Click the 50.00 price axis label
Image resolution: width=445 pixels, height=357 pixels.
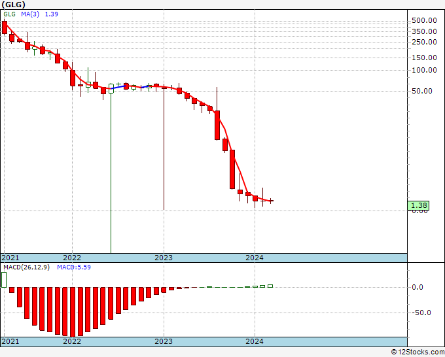pyautogui.click(x=422, y=91)
